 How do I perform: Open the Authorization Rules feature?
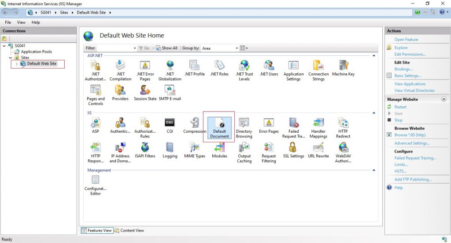pyautogui.click(x=145, y=128)
